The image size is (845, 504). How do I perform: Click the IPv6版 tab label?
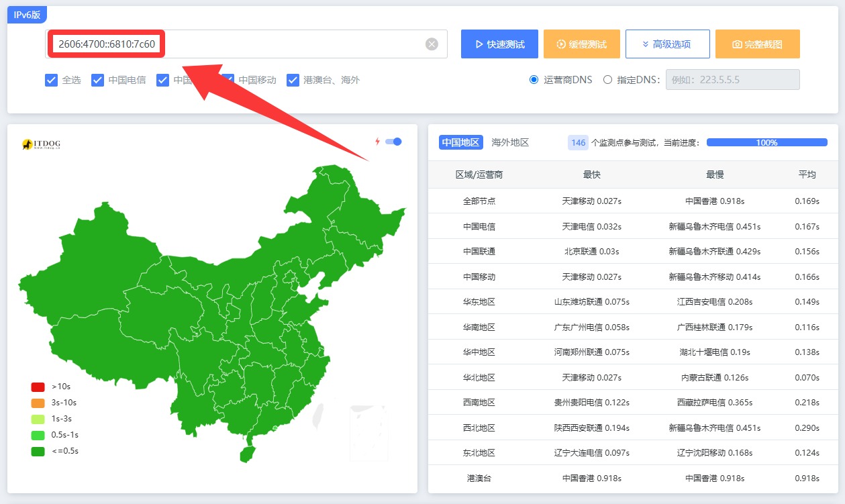tap(27, 14)
